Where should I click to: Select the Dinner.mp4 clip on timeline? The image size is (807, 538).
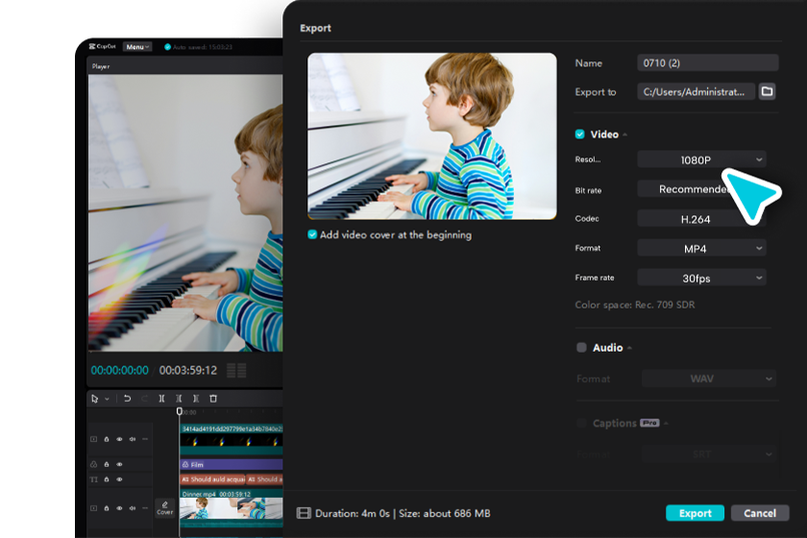click(x=232, y=508)
